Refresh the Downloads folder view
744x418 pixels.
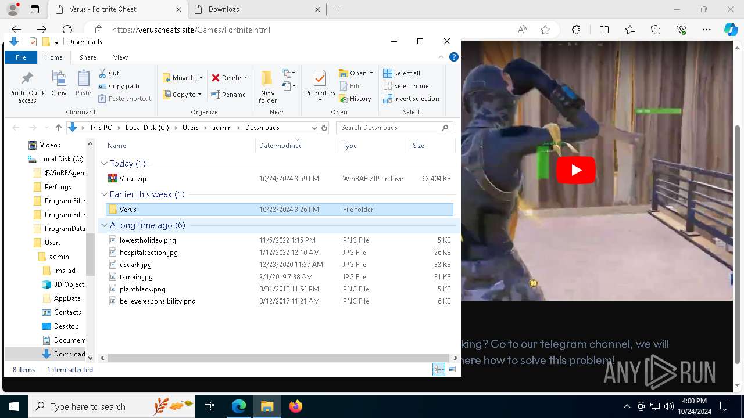click(324, 128)
